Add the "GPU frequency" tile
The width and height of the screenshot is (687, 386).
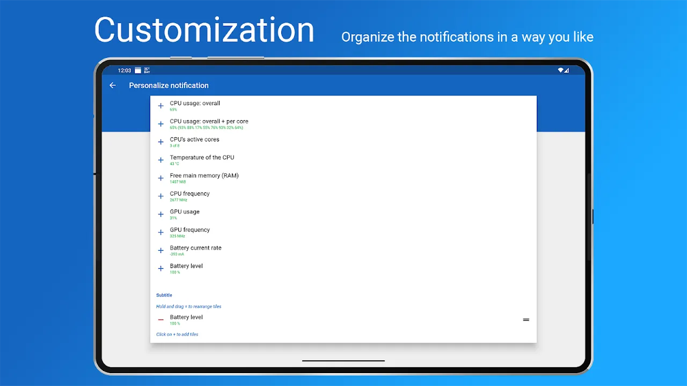coord(160,232)
